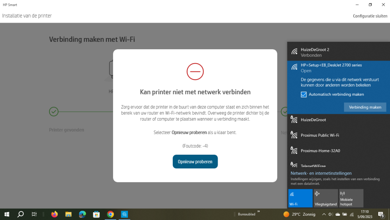
Task: Open the Windows Start menu
Action: point(7,214)
